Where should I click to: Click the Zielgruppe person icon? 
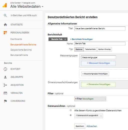tap(5, 77)
